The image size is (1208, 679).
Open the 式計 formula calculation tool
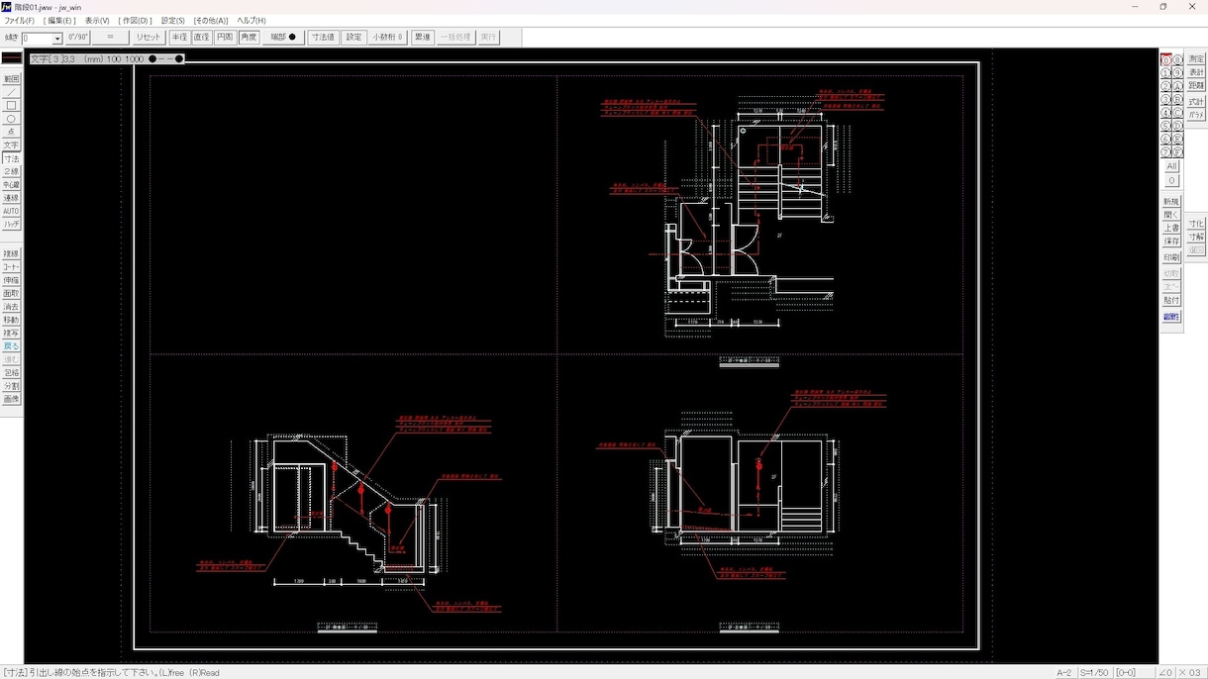coord(1196,102)
